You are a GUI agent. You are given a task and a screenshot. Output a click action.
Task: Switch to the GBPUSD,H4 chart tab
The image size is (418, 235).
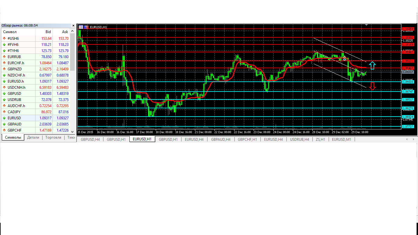90,139
